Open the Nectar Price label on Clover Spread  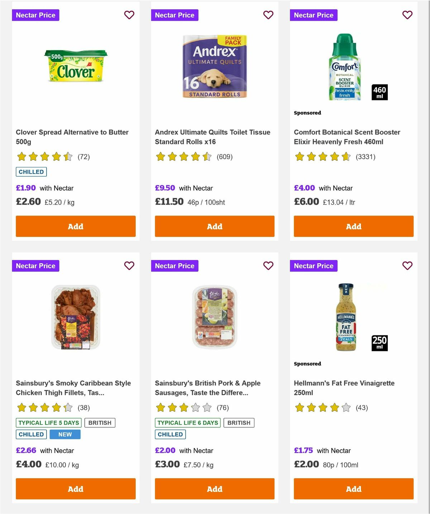(35, 15)
